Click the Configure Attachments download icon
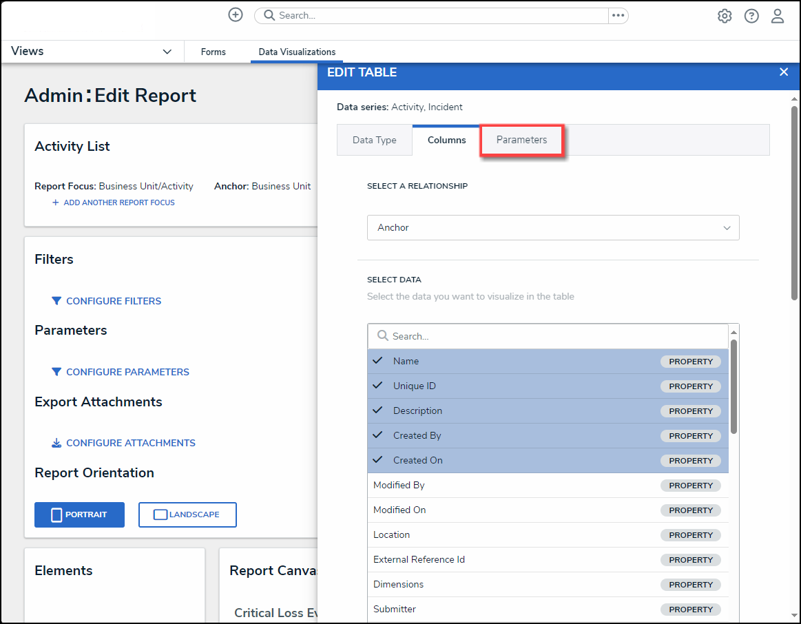Viewport: 801px width, 624px height. click(x=56, y=443)
